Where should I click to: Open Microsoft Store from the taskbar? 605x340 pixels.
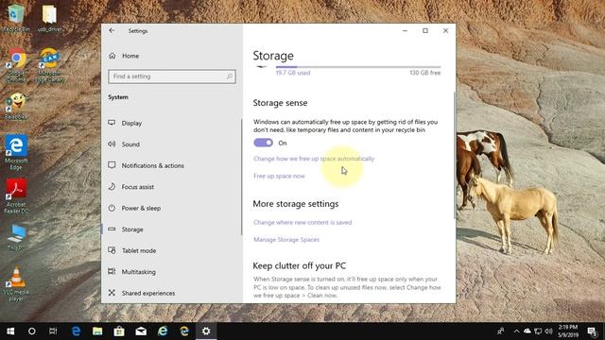pyautogui.click(x=119, y=331)
